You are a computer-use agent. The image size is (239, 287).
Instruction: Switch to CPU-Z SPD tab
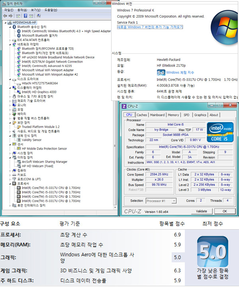pos(186,115)
